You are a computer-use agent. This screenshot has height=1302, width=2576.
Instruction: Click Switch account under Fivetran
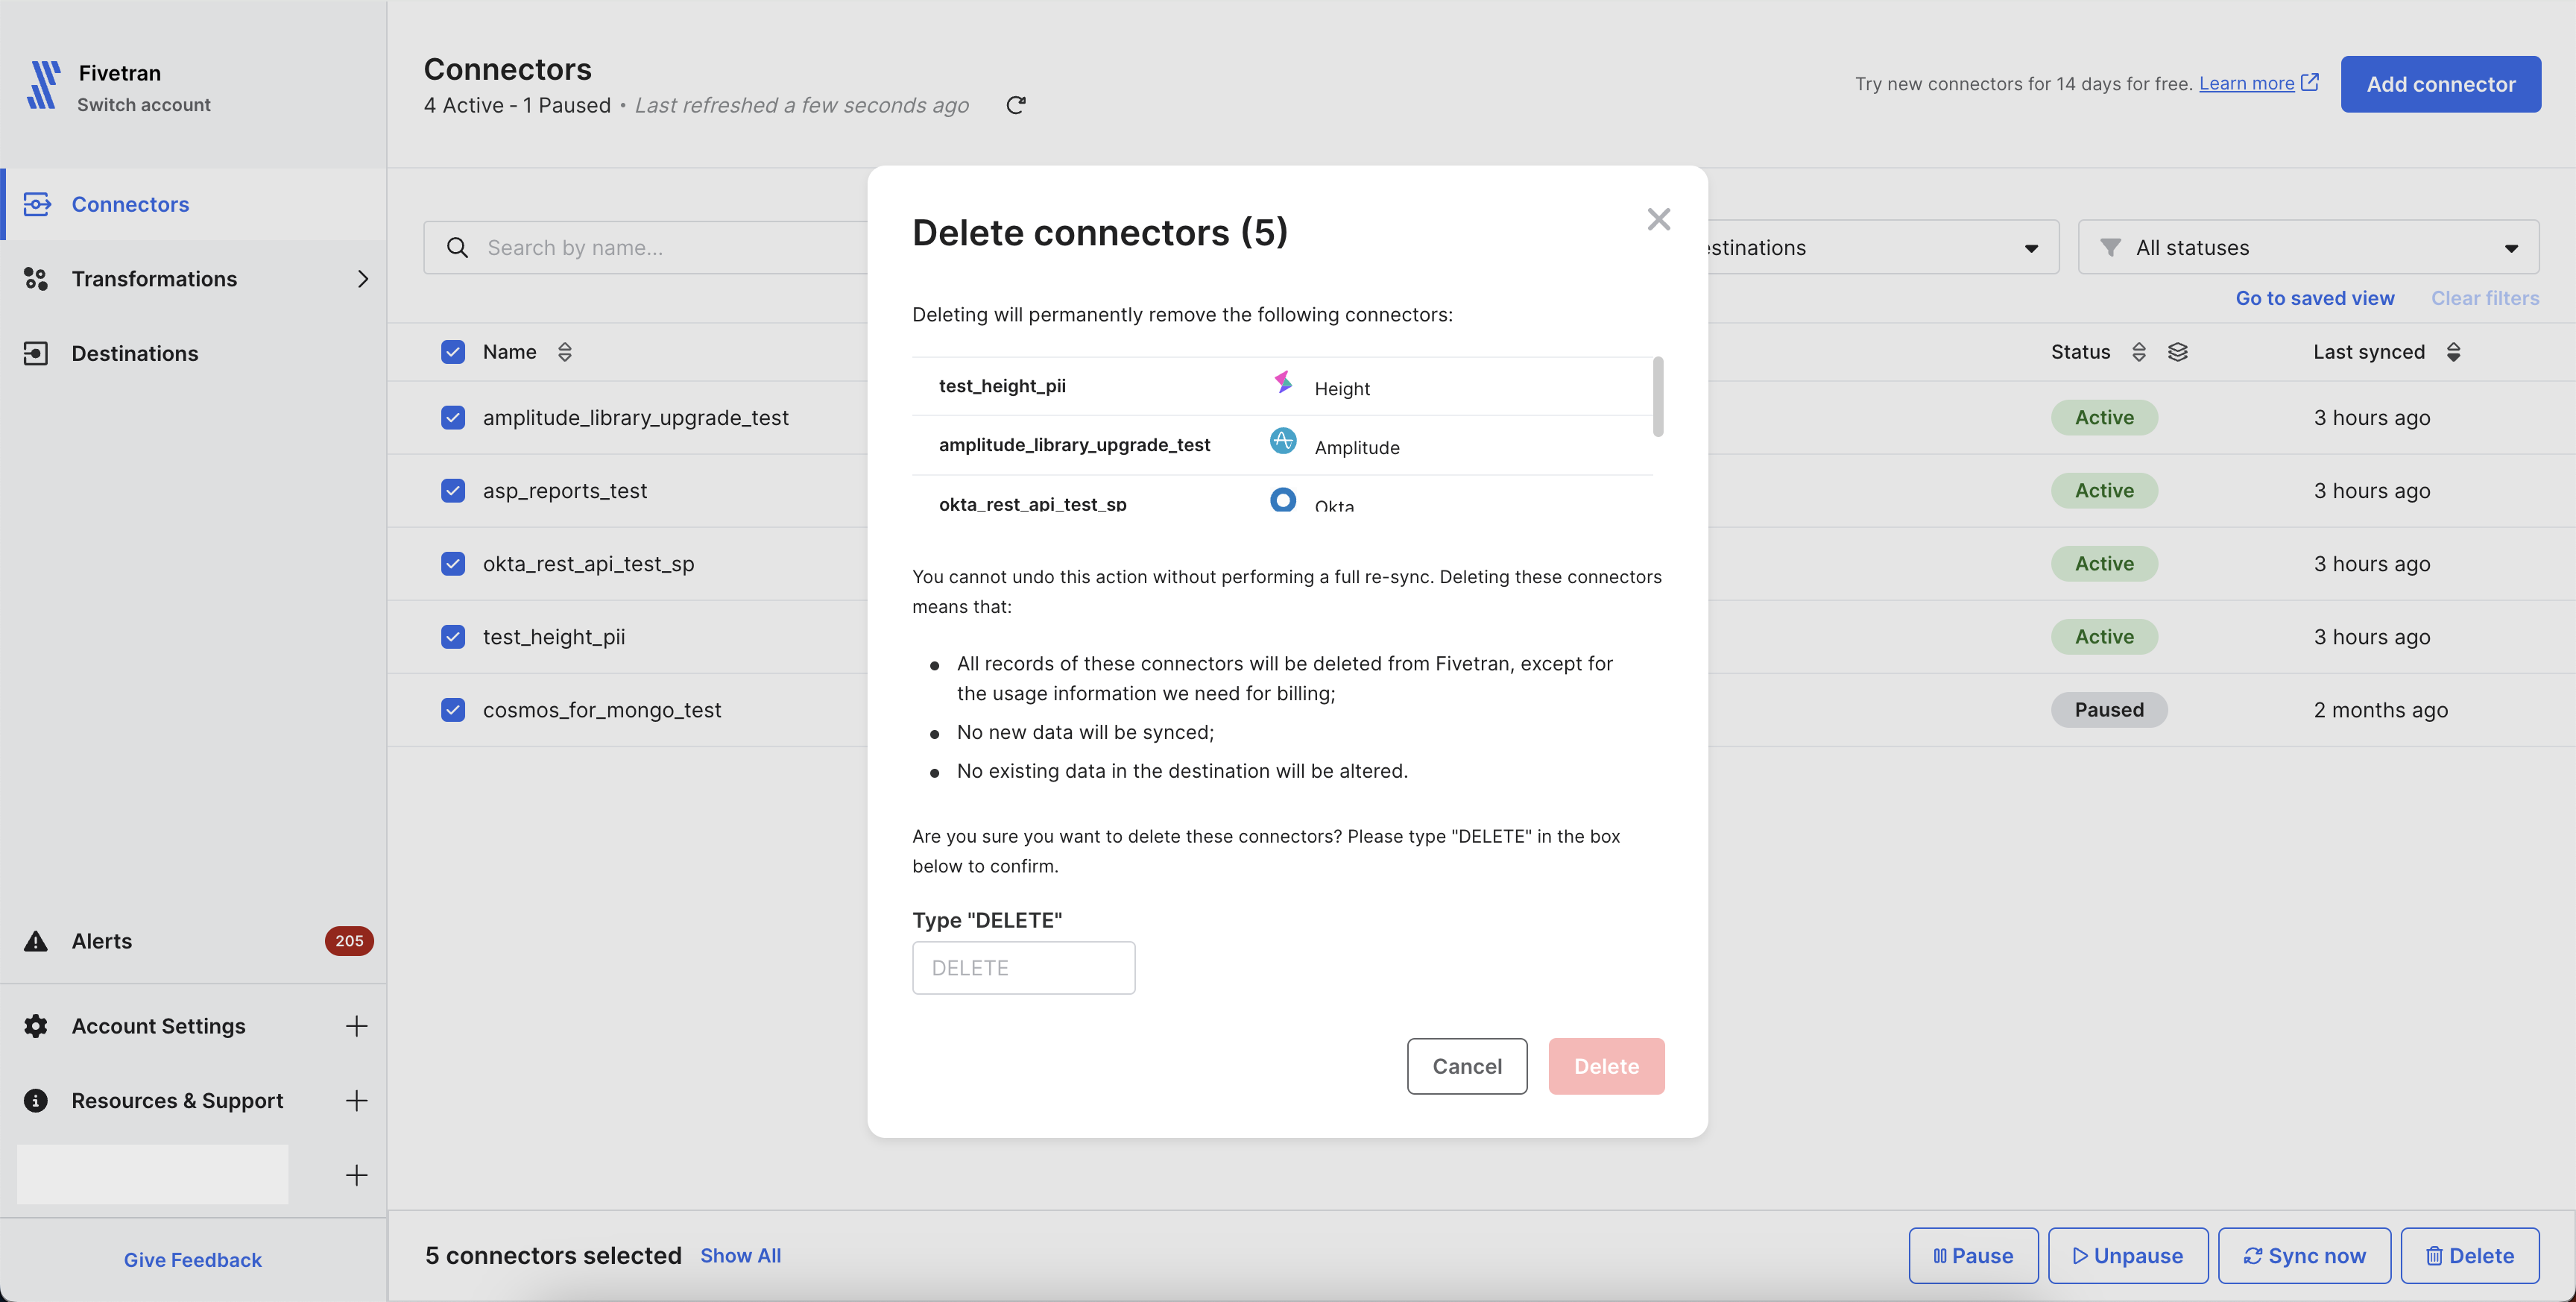144,105
